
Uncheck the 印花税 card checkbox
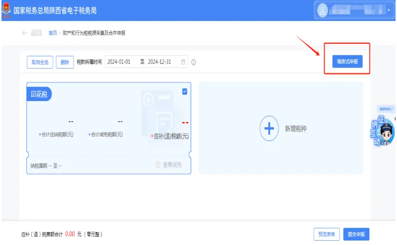click(184, 91)
